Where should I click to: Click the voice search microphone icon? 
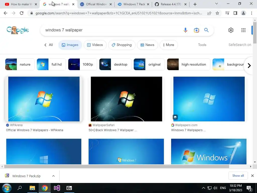click(185, 30)
